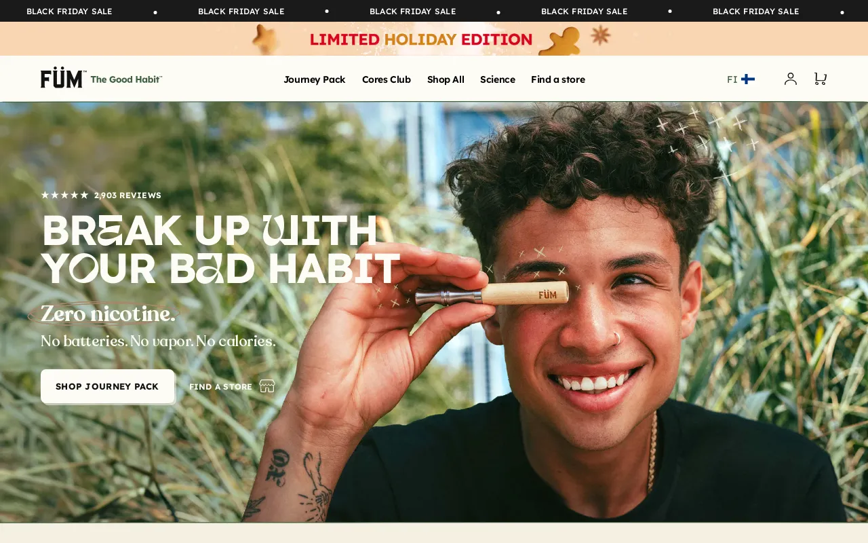The width and height of the screenshot is (868, 543).
Task: Go to Shop All
Action: click(x=446, y=79)
